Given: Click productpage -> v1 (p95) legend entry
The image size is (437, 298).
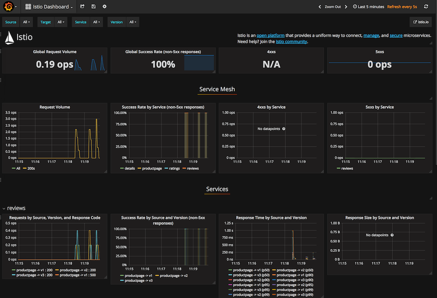Looking at the screenshot, I should tap(249, 285).
